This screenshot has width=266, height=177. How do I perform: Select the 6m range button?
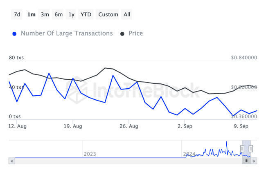(x=59, y=15)
